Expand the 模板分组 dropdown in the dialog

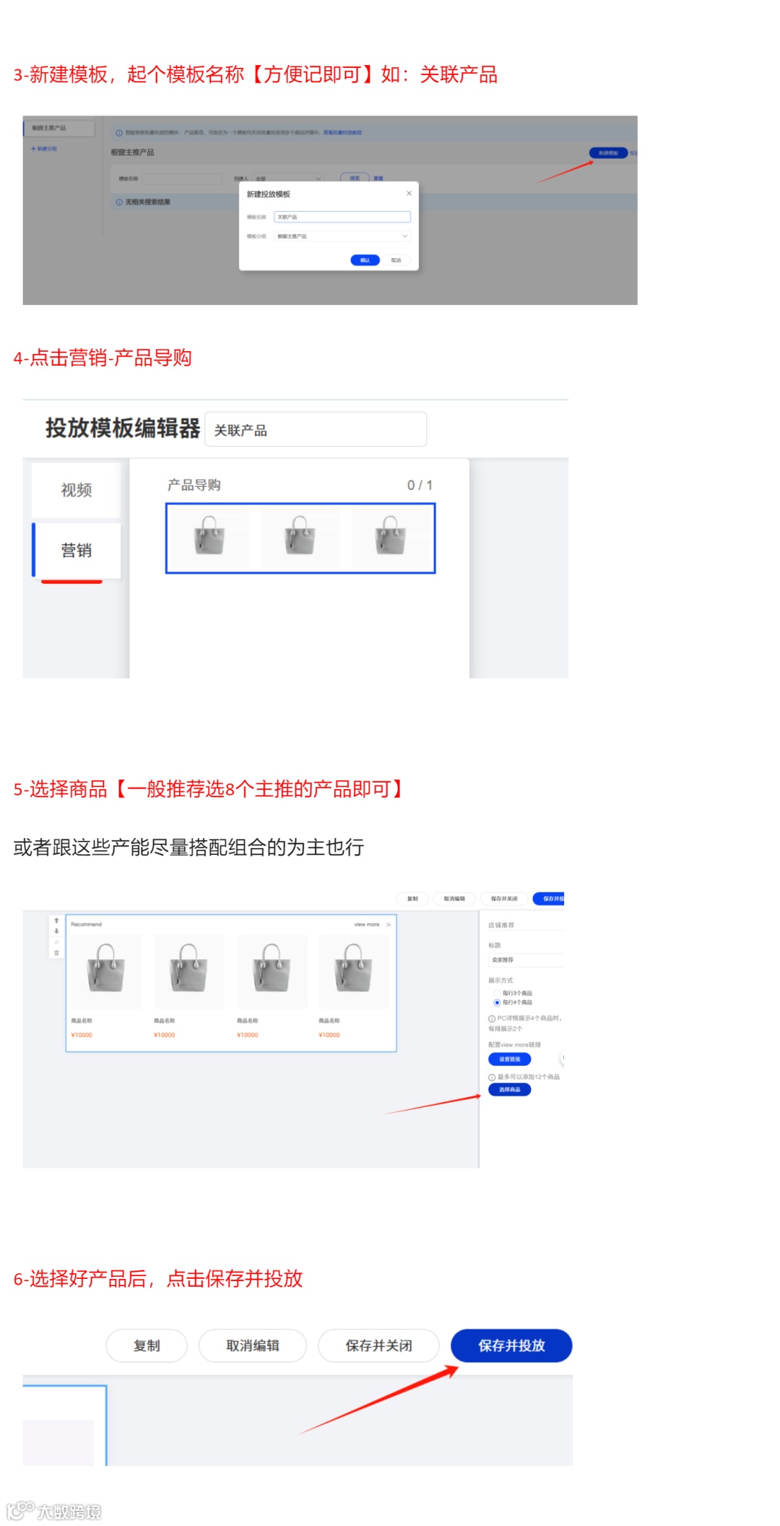point(342,236)
